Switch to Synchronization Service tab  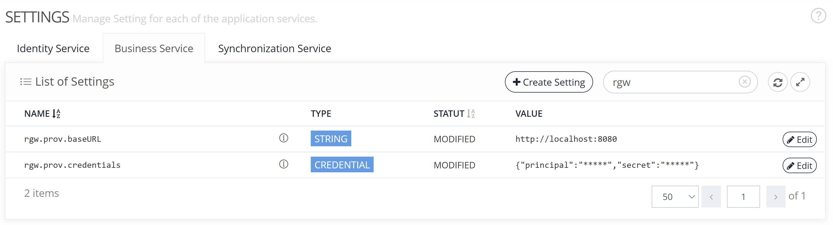pos(275,48)
